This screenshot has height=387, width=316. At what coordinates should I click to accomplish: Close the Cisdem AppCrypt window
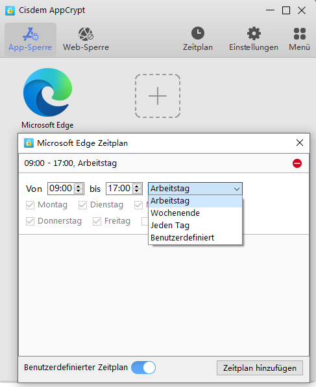(302, 10)
